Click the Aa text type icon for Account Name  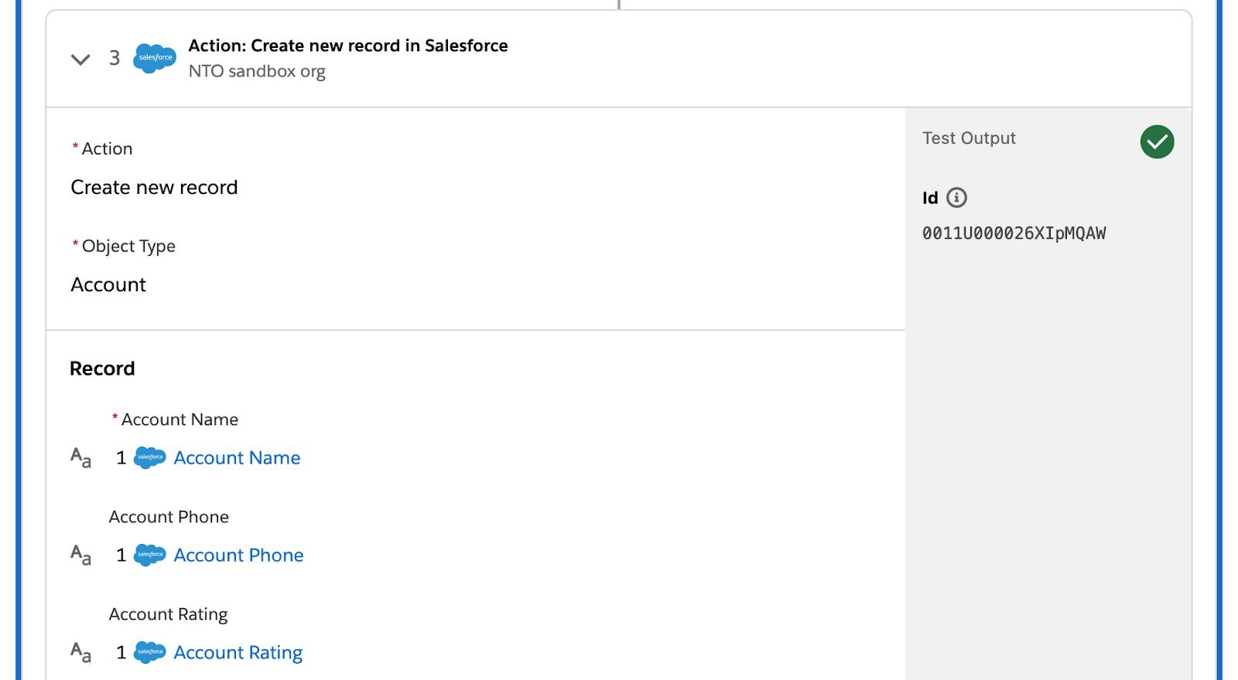(x=81, y=457)
